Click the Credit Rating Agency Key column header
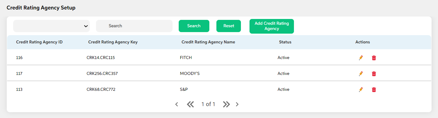This screenshot has width=438, height=118. pos(113,42)
